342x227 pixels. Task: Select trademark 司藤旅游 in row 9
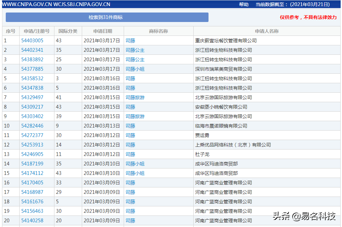tap(135, 116)
